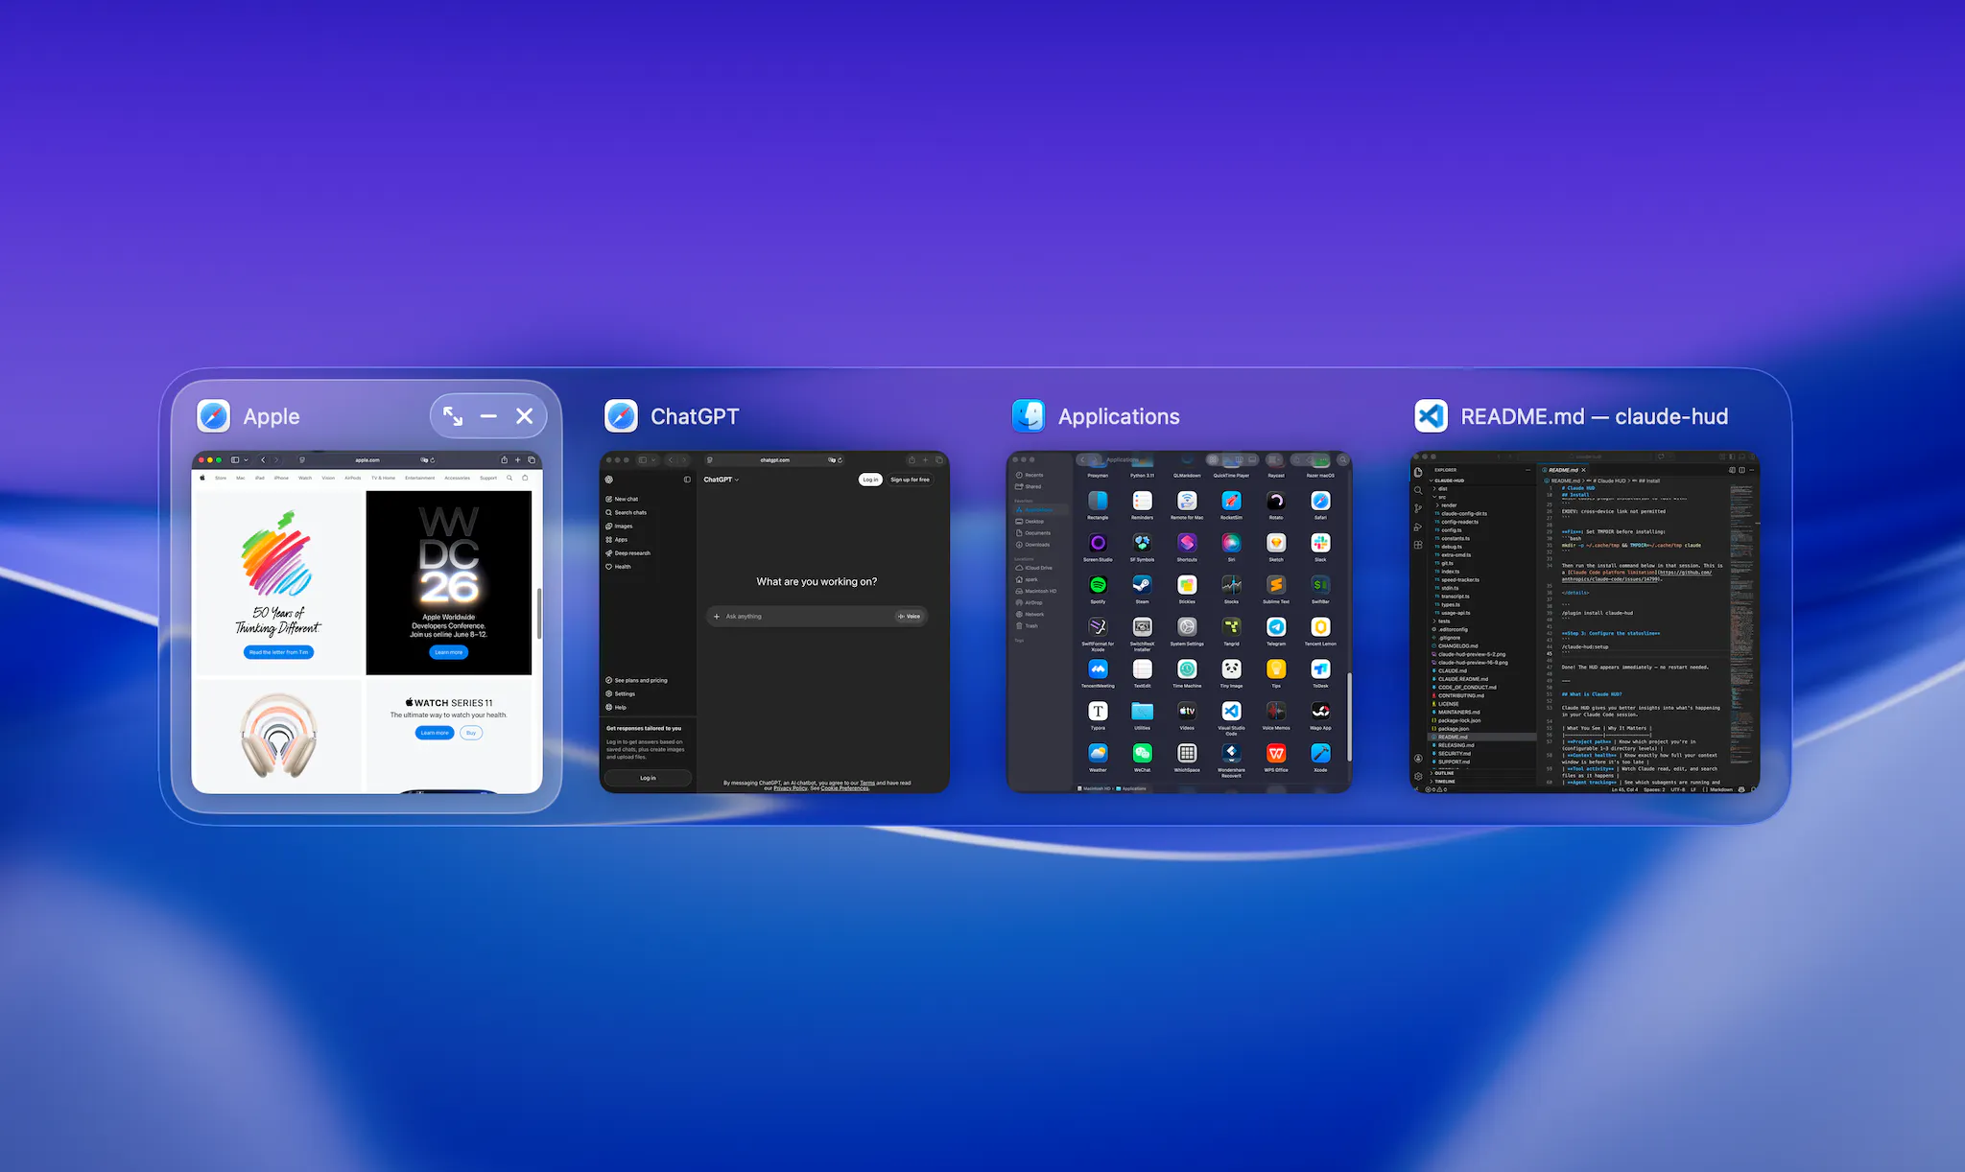Image resolution: width=1965 pixels, height=1172 pixels.
Task: Expand the OUTLINE section in VS Code
Action: [x=1442, y=773]
